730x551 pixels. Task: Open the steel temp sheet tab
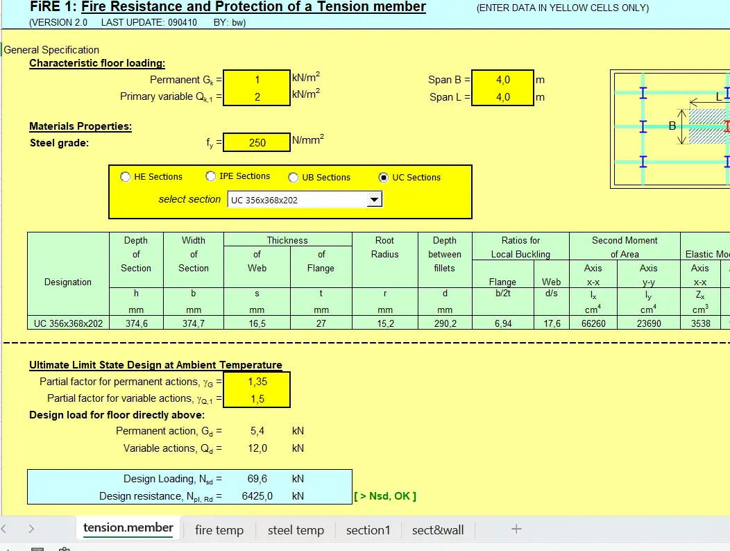(x=296, y=530)
